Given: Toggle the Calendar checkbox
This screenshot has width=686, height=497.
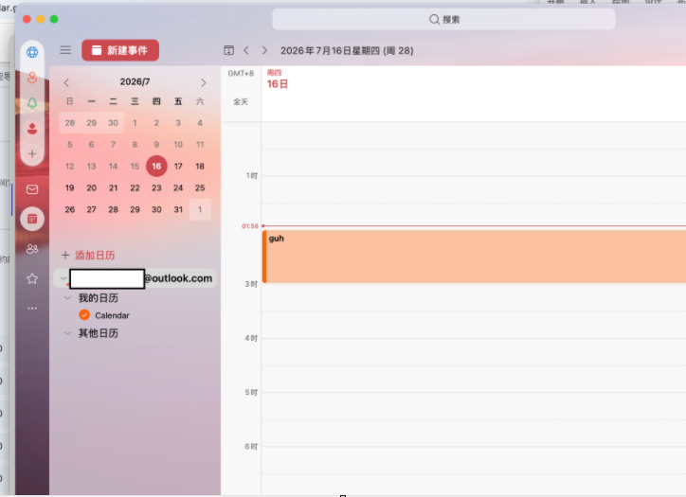Looking at the screenshot, I should (x=84, y=315).
